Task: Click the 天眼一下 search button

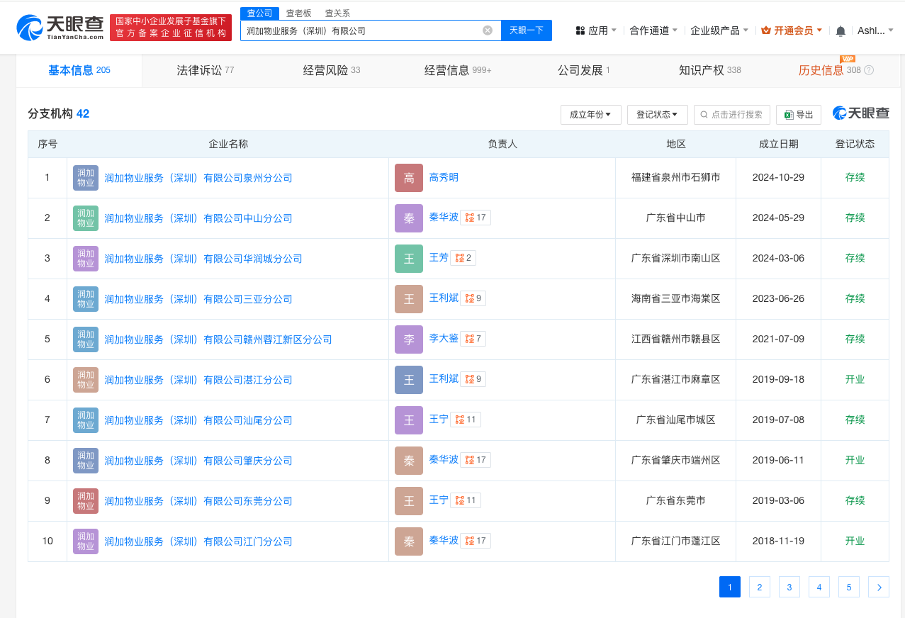Action: coord(527,30)
